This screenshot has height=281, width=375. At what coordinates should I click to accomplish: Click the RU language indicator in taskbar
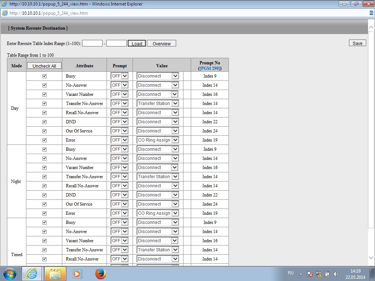(291, 273)
